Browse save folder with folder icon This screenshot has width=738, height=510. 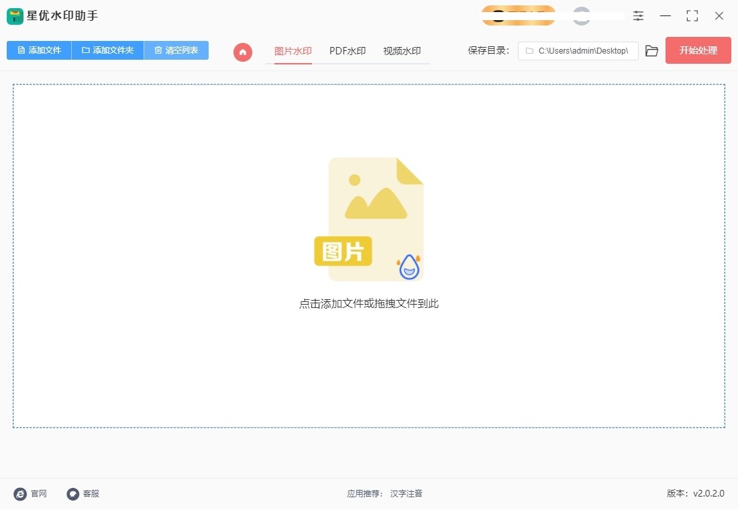pos(651,50)
